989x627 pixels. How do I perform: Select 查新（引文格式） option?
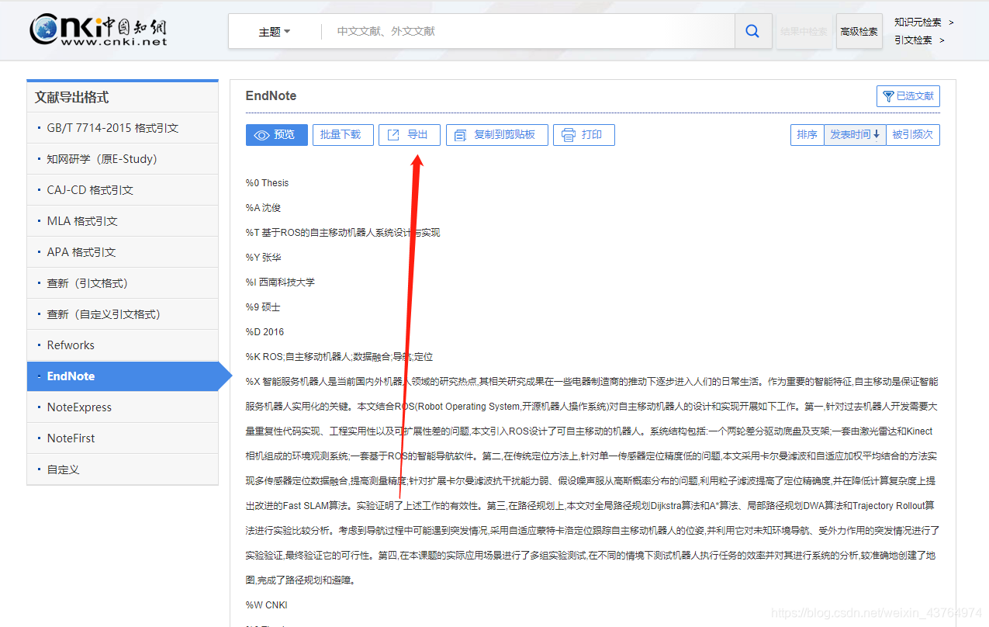pyautogui.click(x=123, y=283)
